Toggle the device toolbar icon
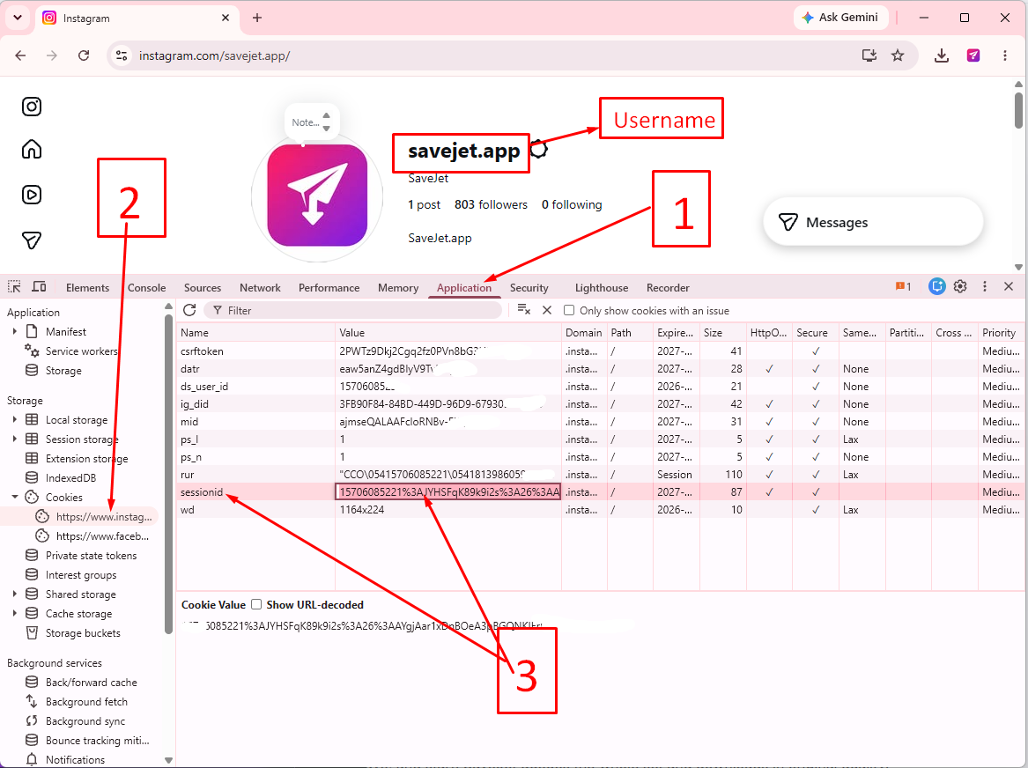 (x=40, y=287)
